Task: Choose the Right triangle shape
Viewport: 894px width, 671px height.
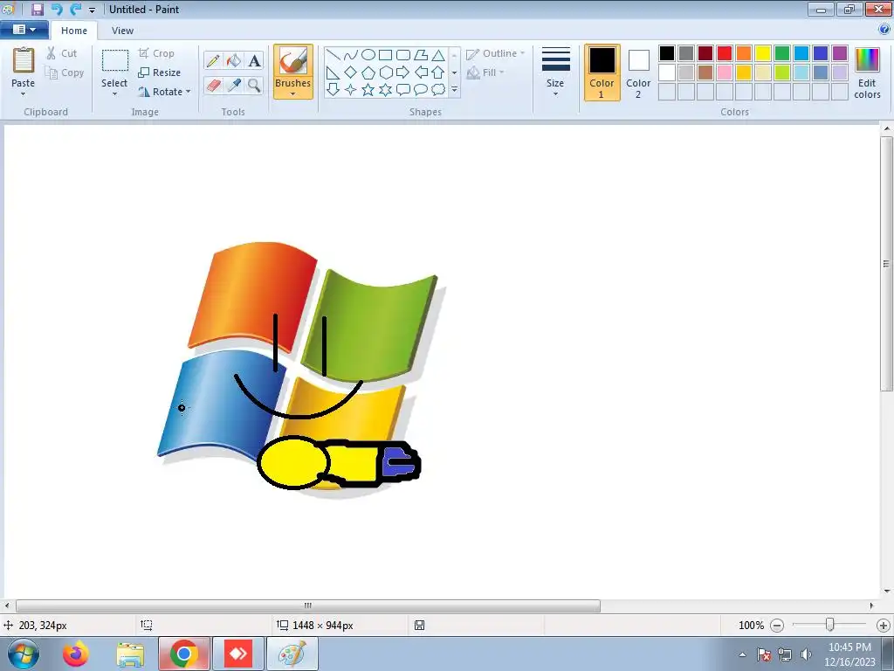Action: 334,73
